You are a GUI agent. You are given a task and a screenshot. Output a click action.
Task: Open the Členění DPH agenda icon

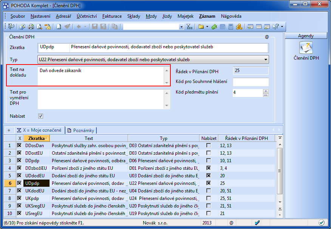pyautogui.click(x=306, y=48)
